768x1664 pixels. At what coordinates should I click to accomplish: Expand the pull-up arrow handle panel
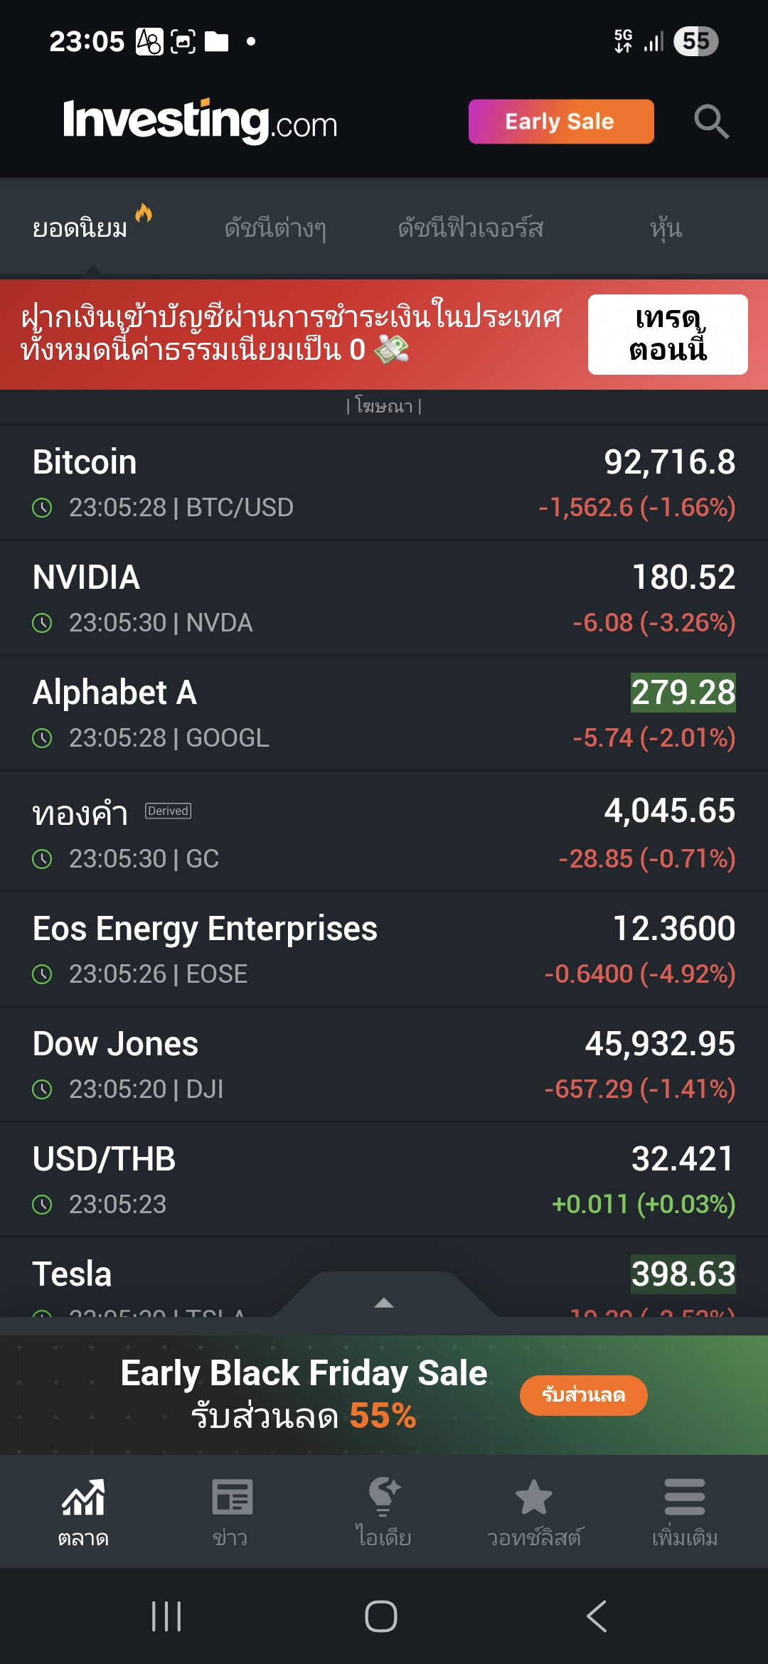pos(384,1301)
